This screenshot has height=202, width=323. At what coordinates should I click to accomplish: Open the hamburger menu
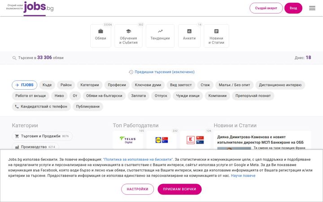pyautogui.click(x=312, y=8)
